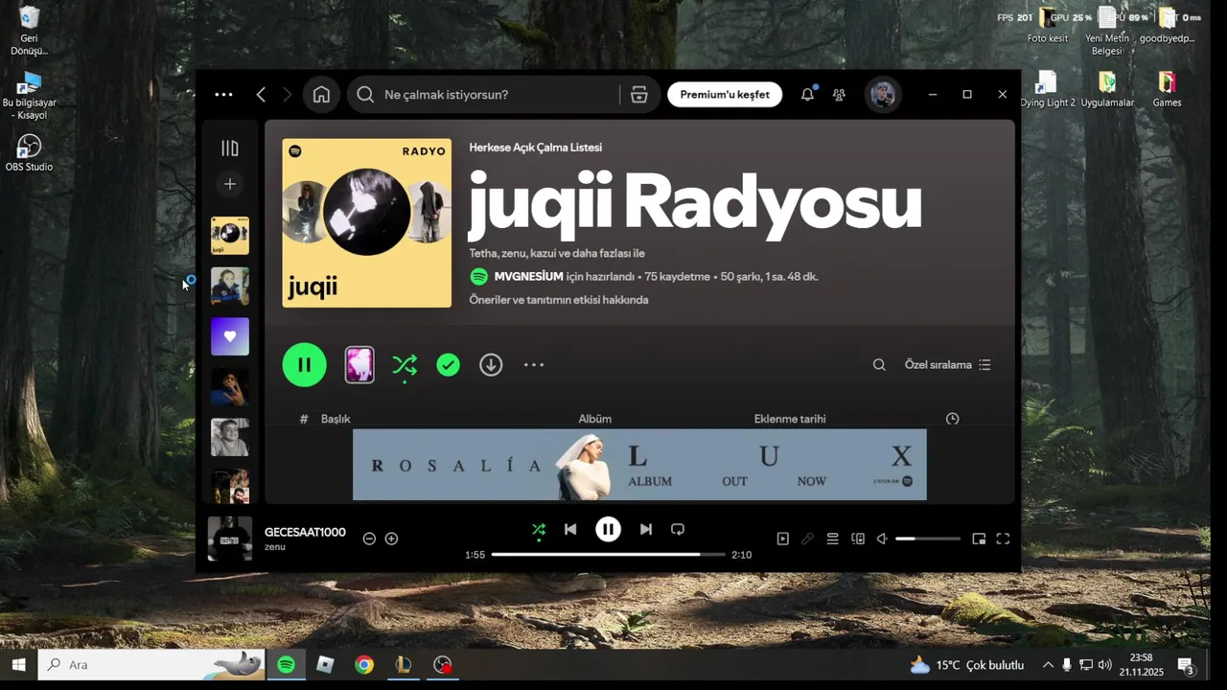Image resolution: width=1227 pixels, height=690 pixels.
Task: Open the friend activity icon
Action: pos(839,95)
